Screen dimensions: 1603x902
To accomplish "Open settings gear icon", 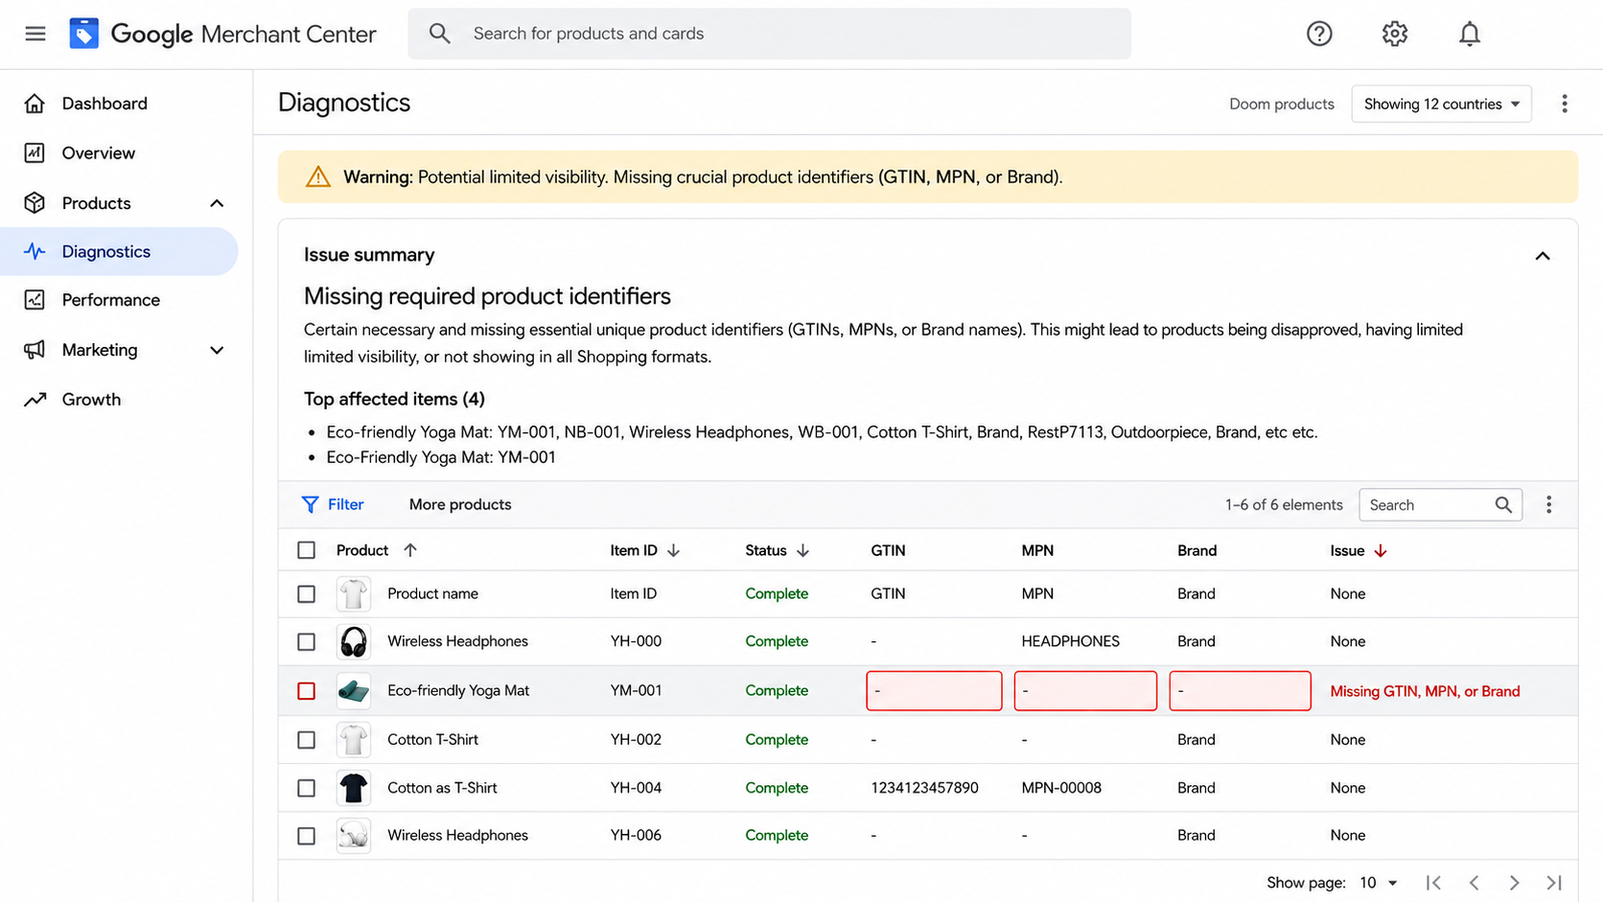I will 1394,34.
